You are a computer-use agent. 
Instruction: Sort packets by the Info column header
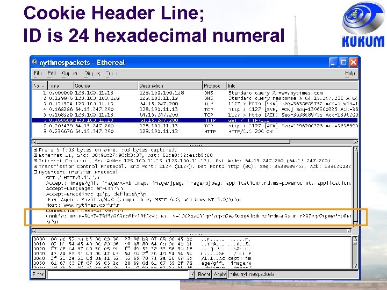(x=292, y=85)
